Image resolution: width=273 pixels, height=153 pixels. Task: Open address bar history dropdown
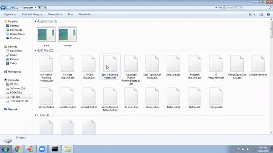(x=216, y=8)
